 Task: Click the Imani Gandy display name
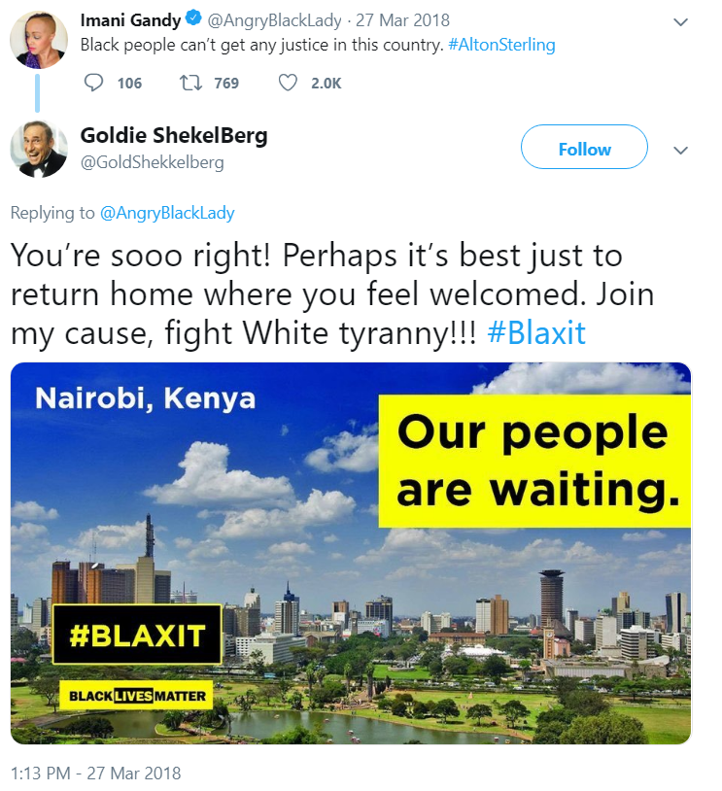coord(130,20)
